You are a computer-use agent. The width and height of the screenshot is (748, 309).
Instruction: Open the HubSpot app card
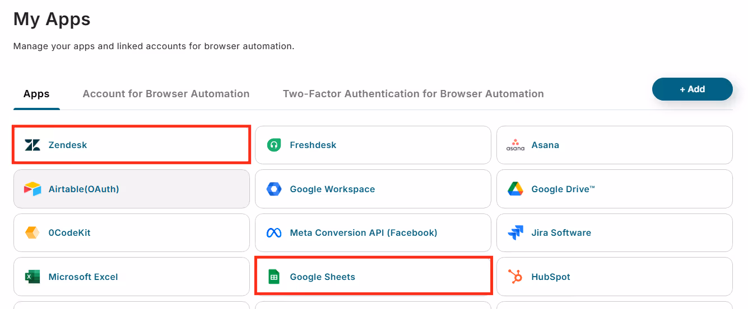(x=615, y=277)
